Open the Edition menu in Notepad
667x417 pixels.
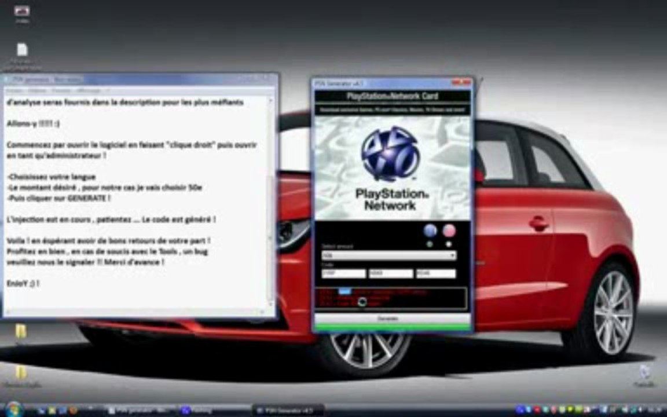[37, 90]
